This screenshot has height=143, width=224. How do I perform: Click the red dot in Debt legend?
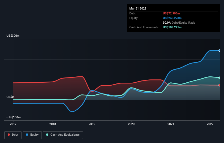tap(9, 135)
